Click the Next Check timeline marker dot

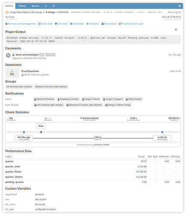162,132
